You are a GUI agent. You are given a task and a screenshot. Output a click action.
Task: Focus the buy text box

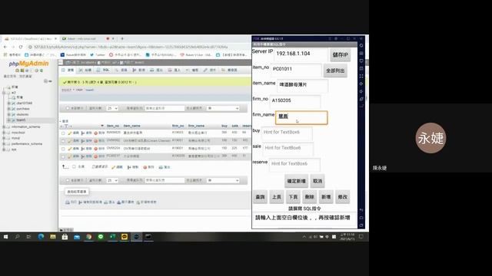(x=287, y=133)
